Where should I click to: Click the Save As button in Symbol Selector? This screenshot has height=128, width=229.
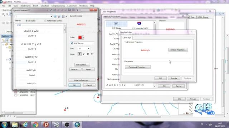tap(75, 70)
